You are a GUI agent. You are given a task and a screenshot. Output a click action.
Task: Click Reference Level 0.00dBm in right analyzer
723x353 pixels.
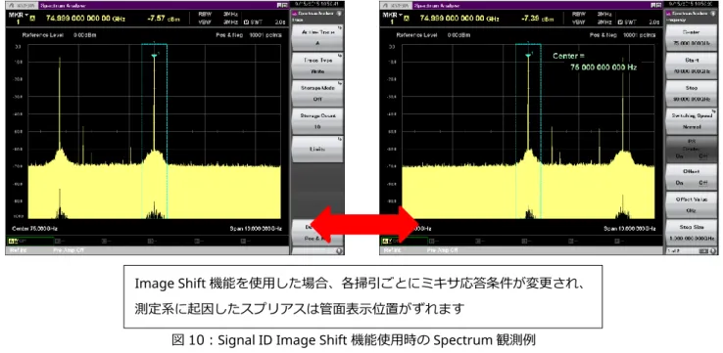[433, 35]
